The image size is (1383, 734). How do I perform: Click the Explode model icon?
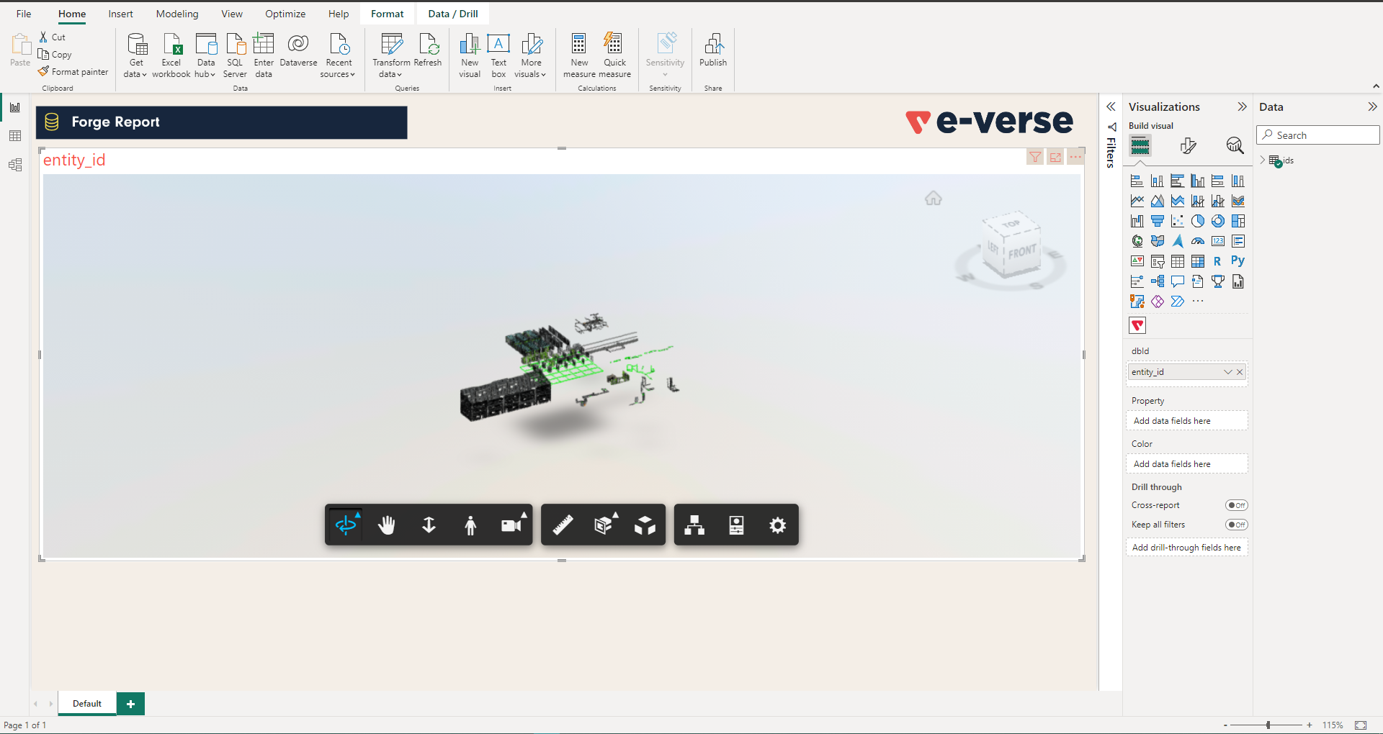click(645, 525)
